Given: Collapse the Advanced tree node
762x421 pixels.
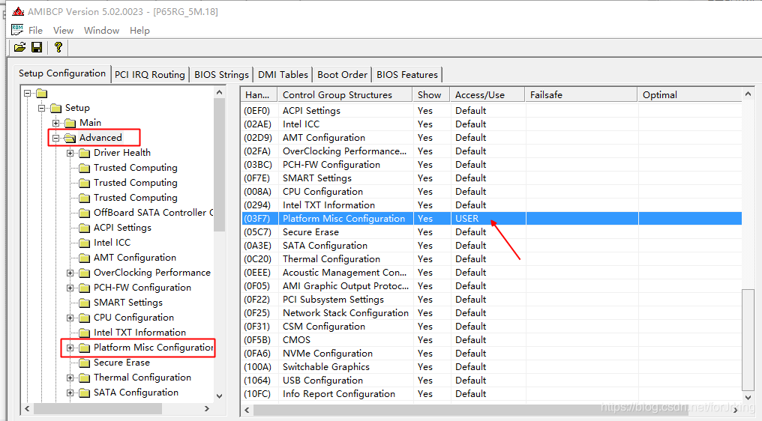Looking at the screenshot, I should coord(56,138).
